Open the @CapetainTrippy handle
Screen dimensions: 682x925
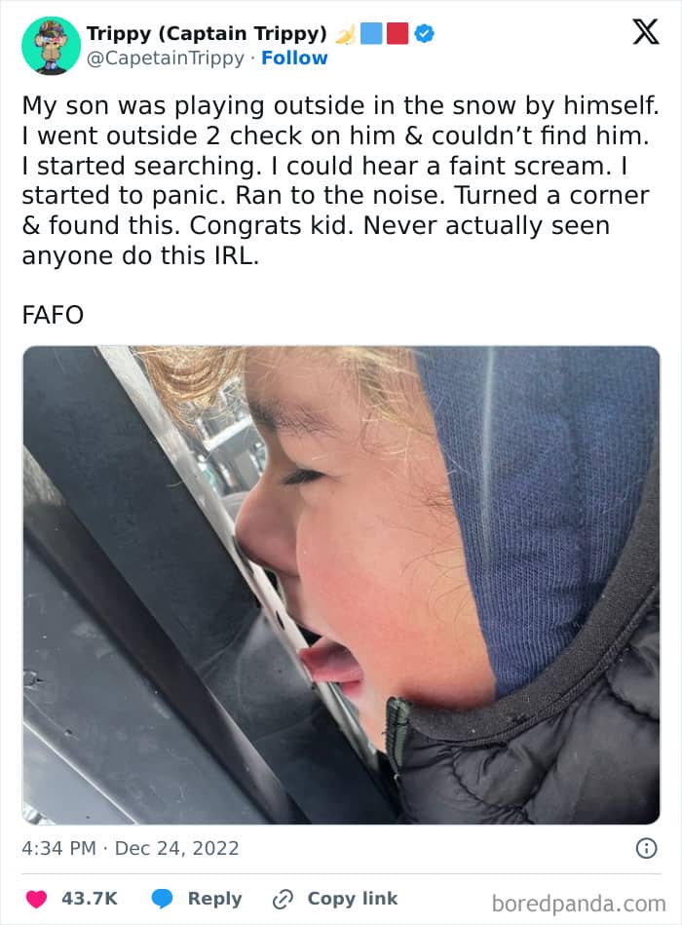[165, 58]
